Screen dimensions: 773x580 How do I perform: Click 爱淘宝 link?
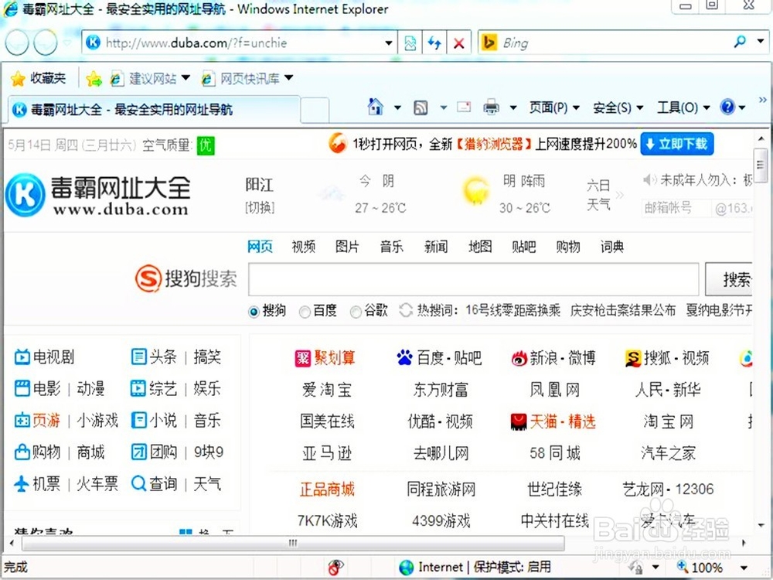(x=327, y=390)
